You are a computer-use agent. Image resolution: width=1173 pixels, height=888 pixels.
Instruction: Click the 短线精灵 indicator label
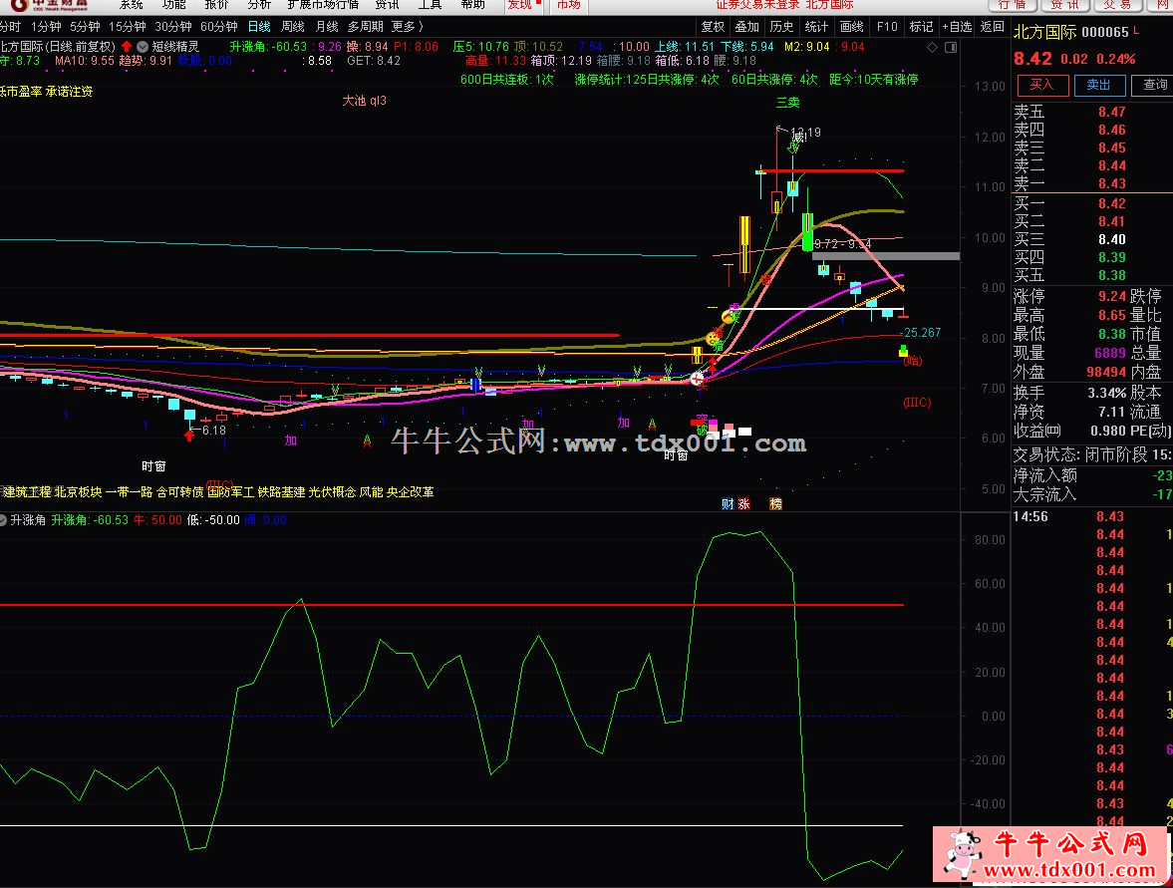[x=175, y=47]
